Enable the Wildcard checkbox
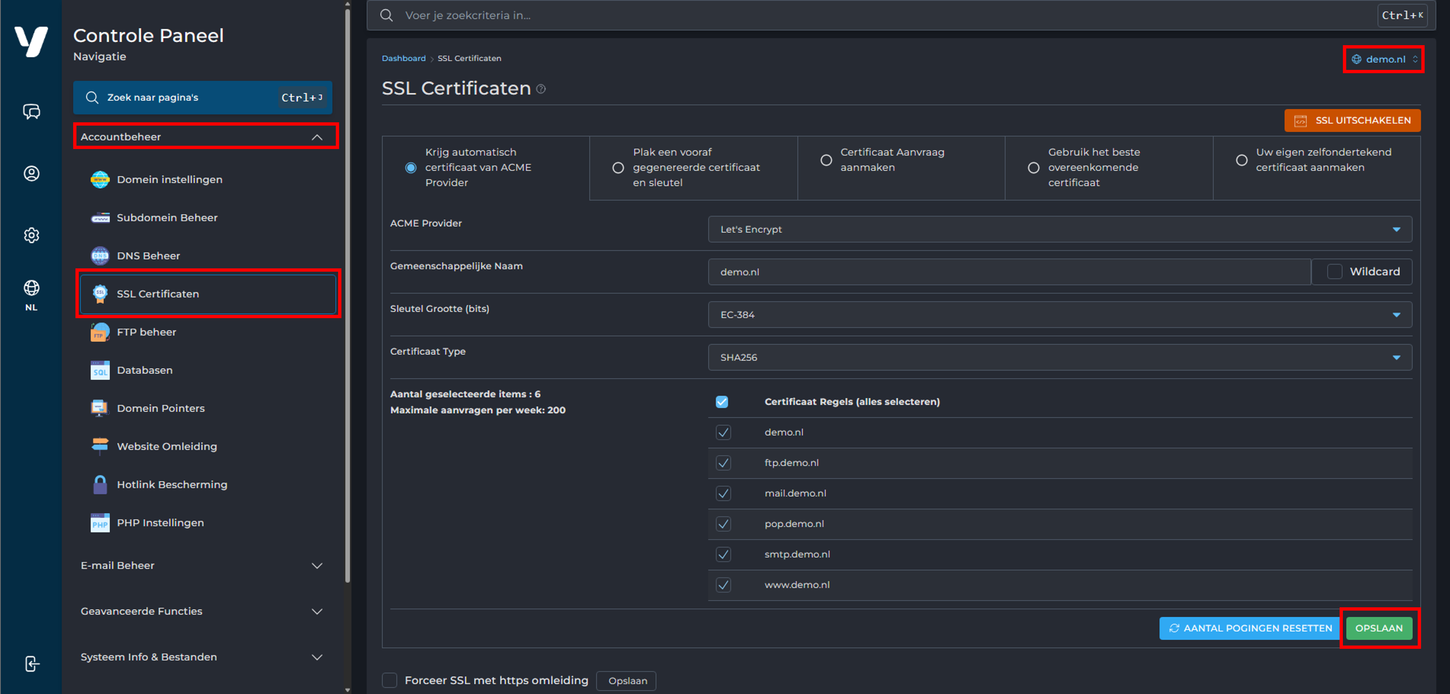Image resolution: width=1450 pixels, height=694 pixels. (x=1334, y=272)
